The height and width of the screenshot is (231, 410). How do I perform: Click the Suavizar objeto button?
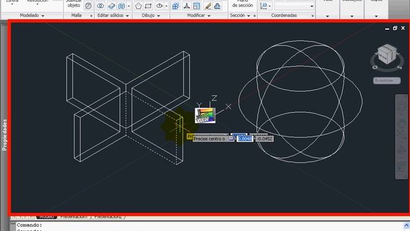tap(74, 4)
